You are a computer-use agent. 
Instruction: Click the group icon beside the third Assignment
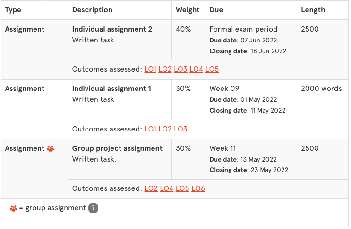point(51,148)
